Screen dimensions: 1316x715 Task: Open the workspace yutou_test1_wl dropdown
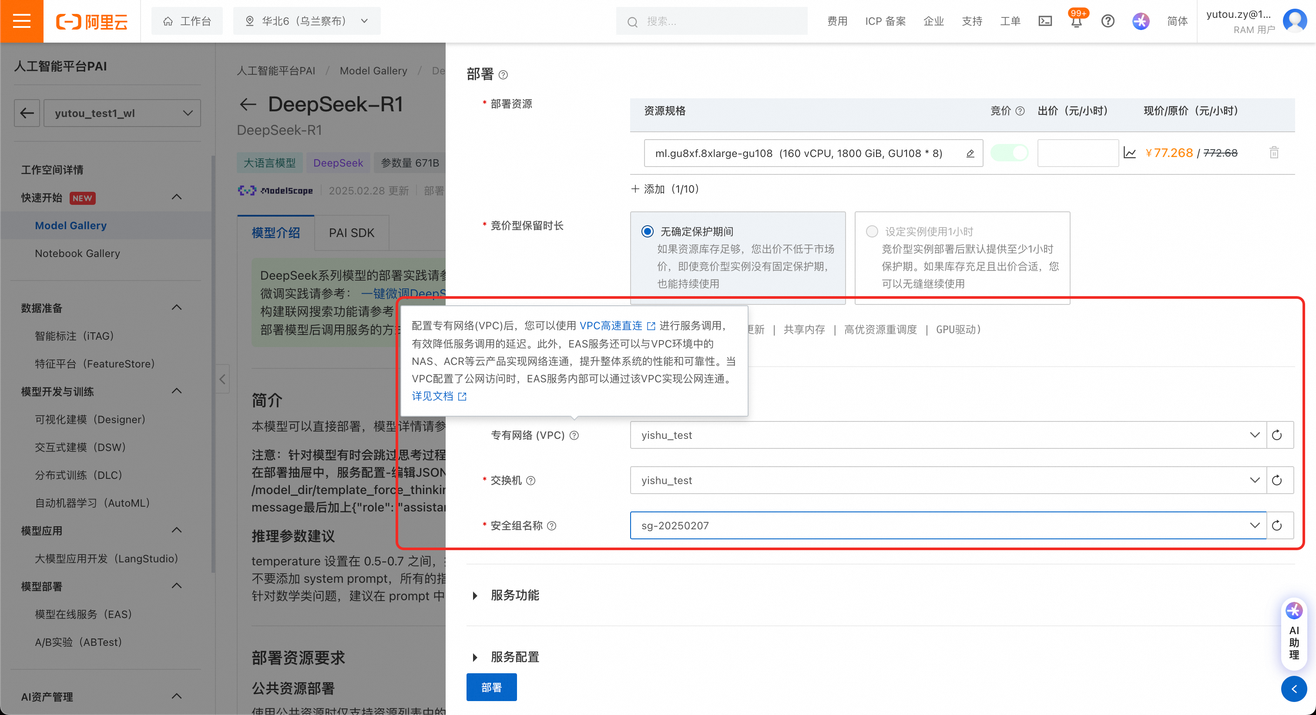pos(122,113)
